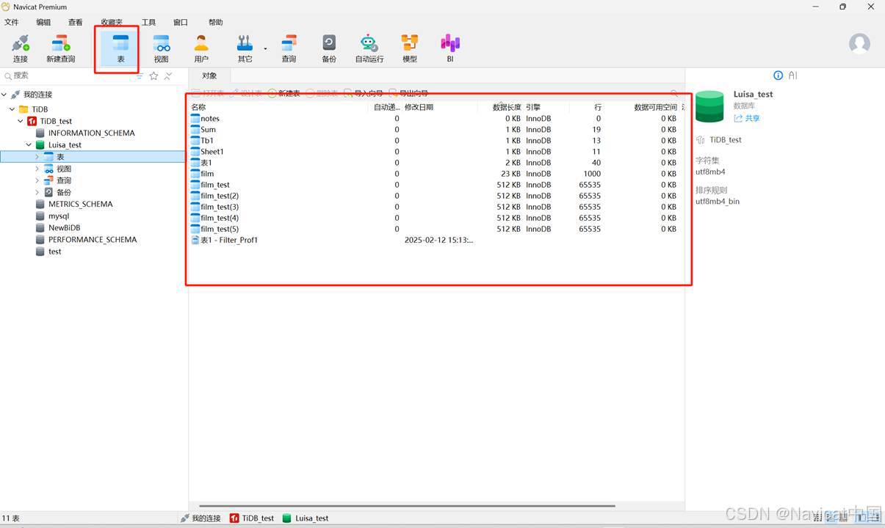Click the user avatar icon

pos(859,43)
